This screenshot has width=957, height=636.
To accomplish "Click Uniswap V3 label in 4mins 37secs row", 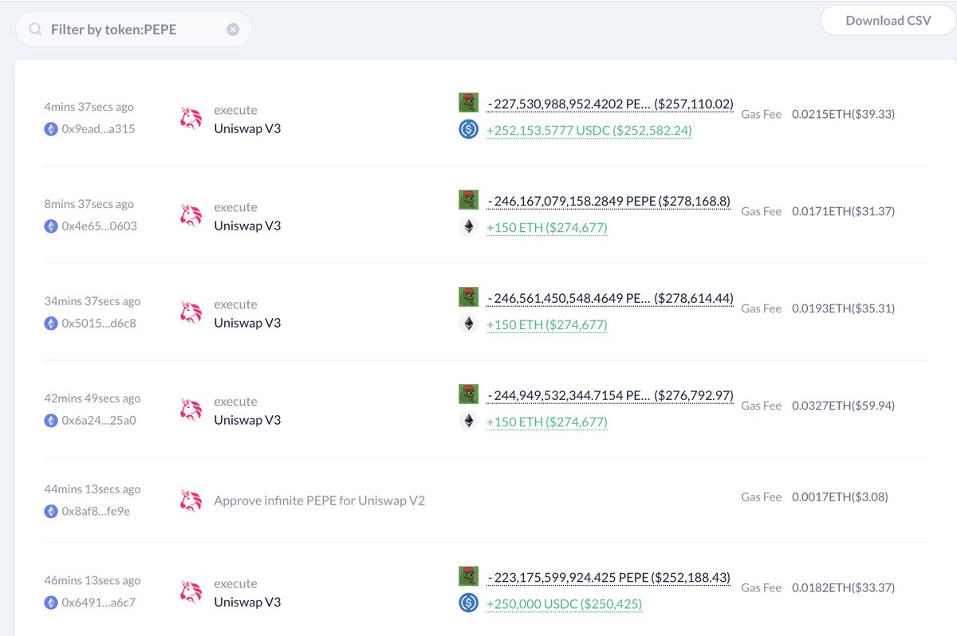I will [x=247, y=128].
